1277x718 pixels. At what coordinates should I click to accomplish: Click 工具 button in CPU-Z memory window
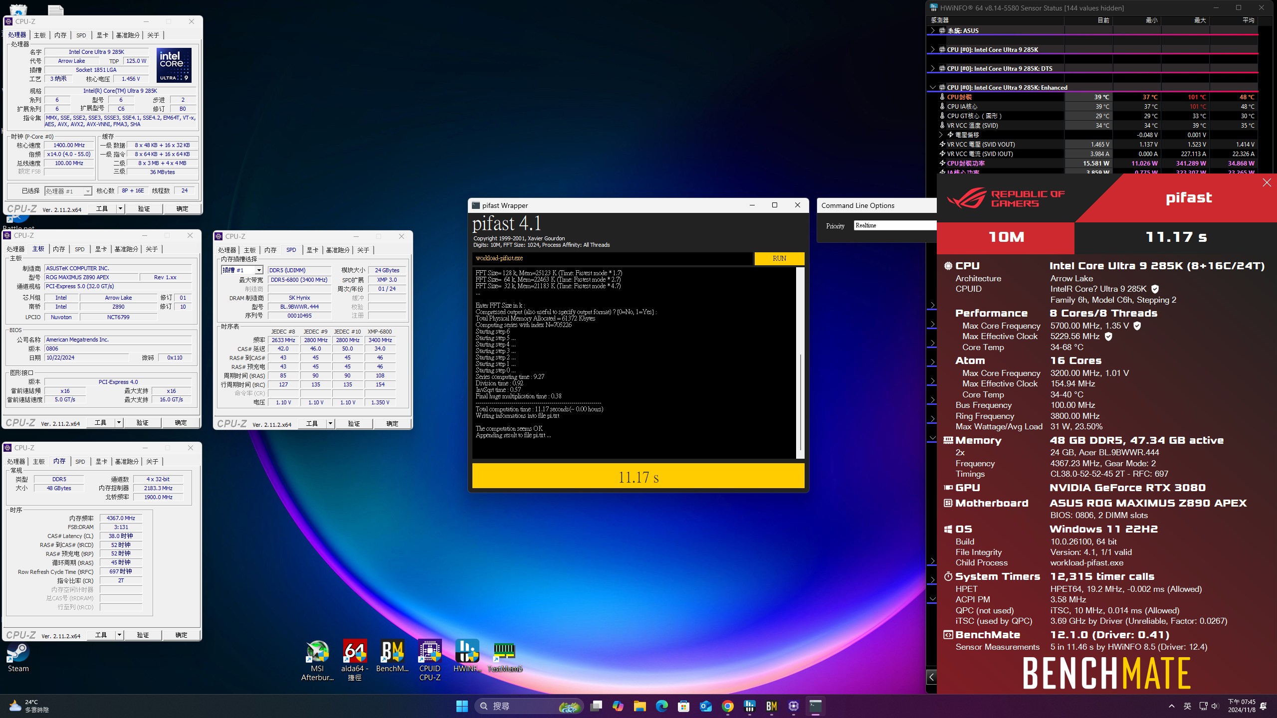tap(101, 635)
